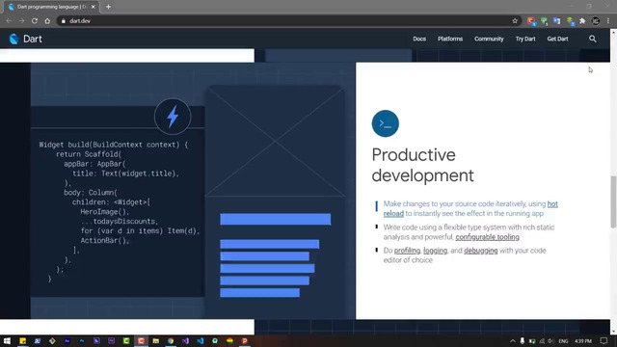Open the logging link
The height and width of the screenshot is (347, 617).
(435, 251)
